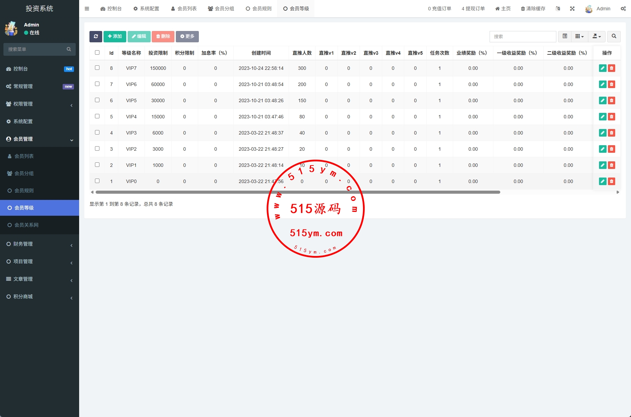
Task: Toggle the sidebar hamburger menu icon
Action: [x=87, y=9]
